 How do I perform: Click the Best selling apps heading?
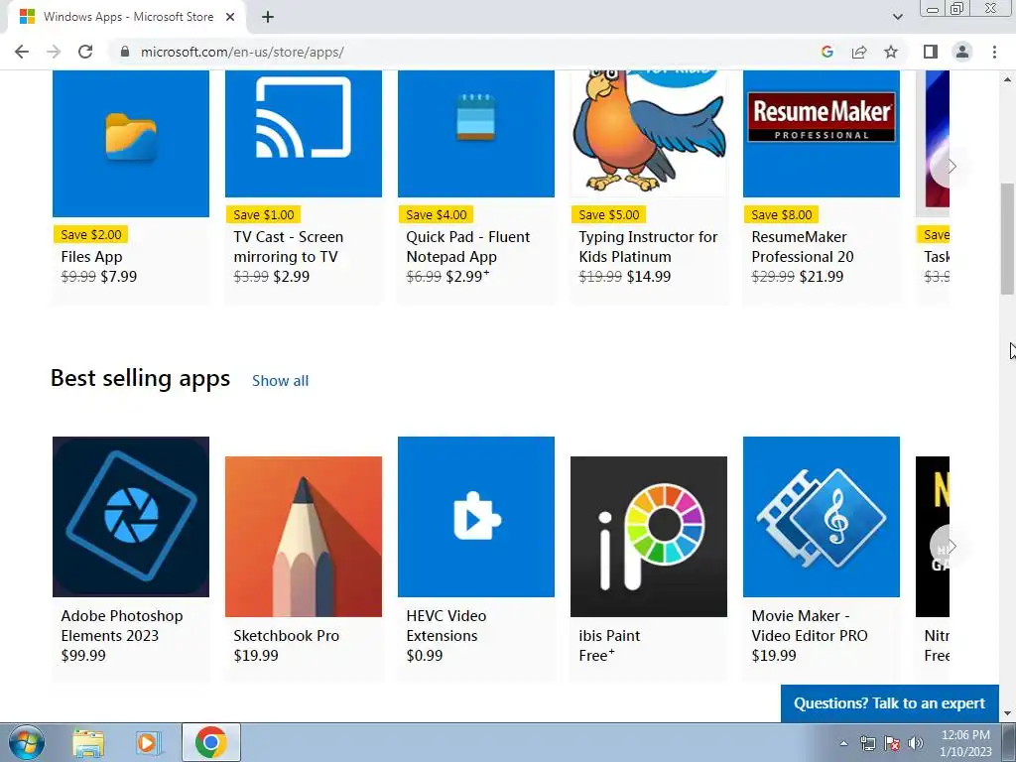141,378
